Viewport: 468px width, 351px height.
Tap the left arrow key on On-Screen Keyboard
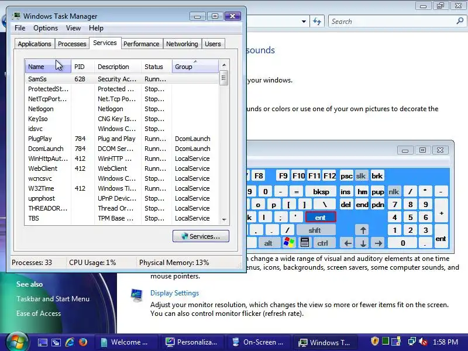click(x=347, y=243)
